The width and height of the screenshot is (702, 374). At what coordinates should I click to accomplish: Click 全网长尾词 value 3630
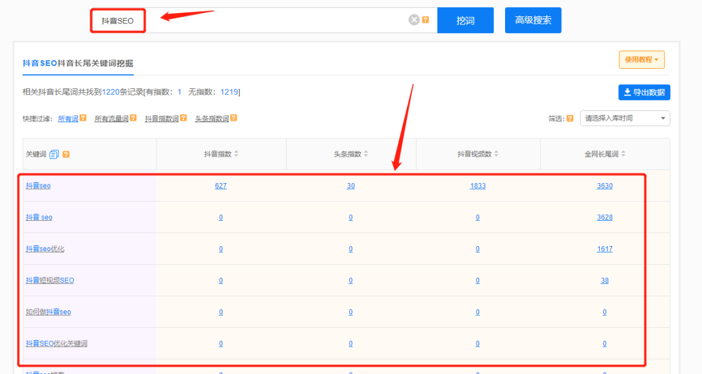pos(604,186)
